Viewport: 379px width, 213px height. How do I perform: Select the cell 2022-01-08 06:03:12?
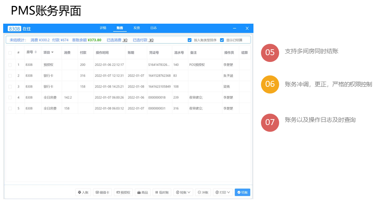109,108
